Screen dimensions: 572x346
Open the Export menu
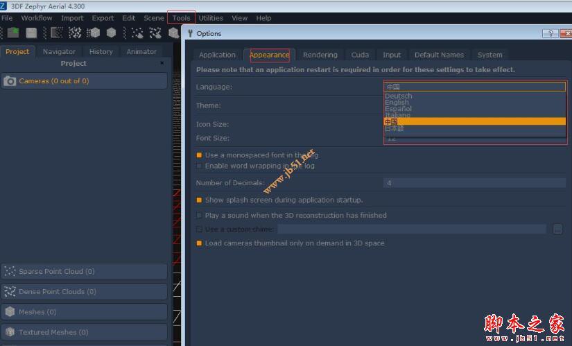click(x=103, y=18)
